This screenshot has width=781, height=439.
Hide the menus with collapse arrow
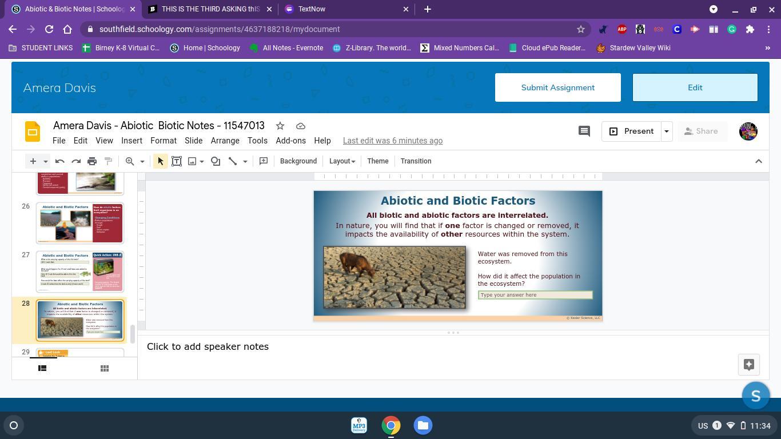point(759,161)
